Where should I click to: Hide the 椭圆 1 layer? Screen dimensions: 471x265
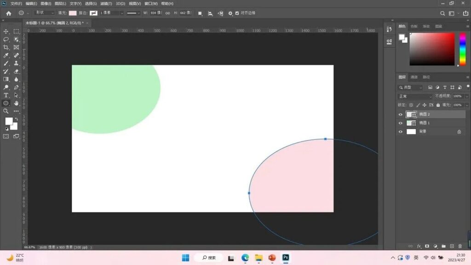pyautogui.click(x=401, y=123)
